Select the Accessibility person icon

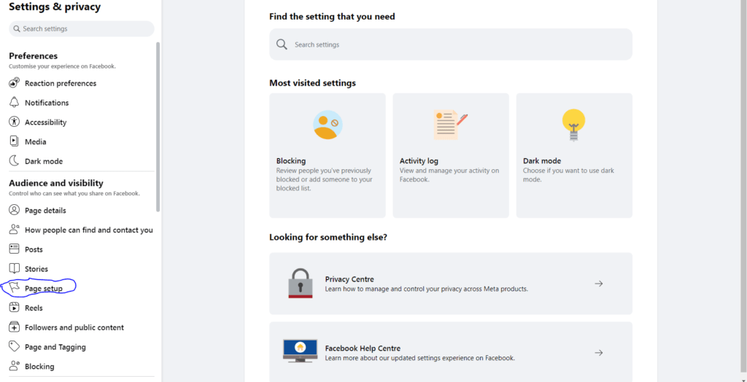pos(15,122)
